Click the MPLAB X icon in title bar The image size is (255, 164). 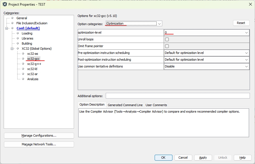[x=5, y=5]
